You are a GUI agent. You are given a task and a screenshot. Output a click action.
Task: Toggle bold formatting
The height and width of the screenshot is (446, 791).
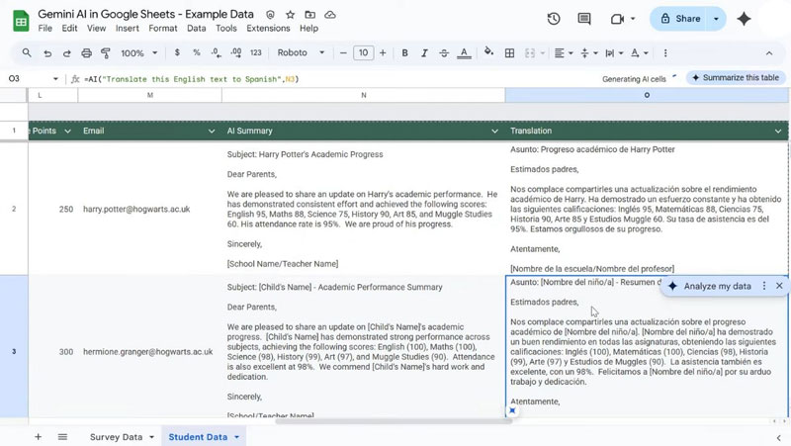click(404, 53)
